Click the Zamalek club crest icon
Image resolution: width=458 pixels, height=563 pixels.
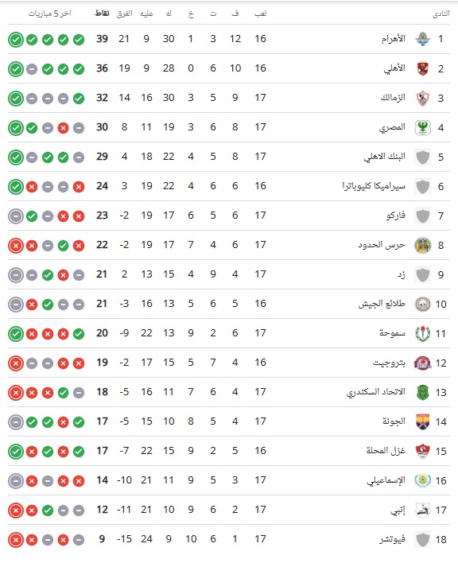[x=422, y=98]
